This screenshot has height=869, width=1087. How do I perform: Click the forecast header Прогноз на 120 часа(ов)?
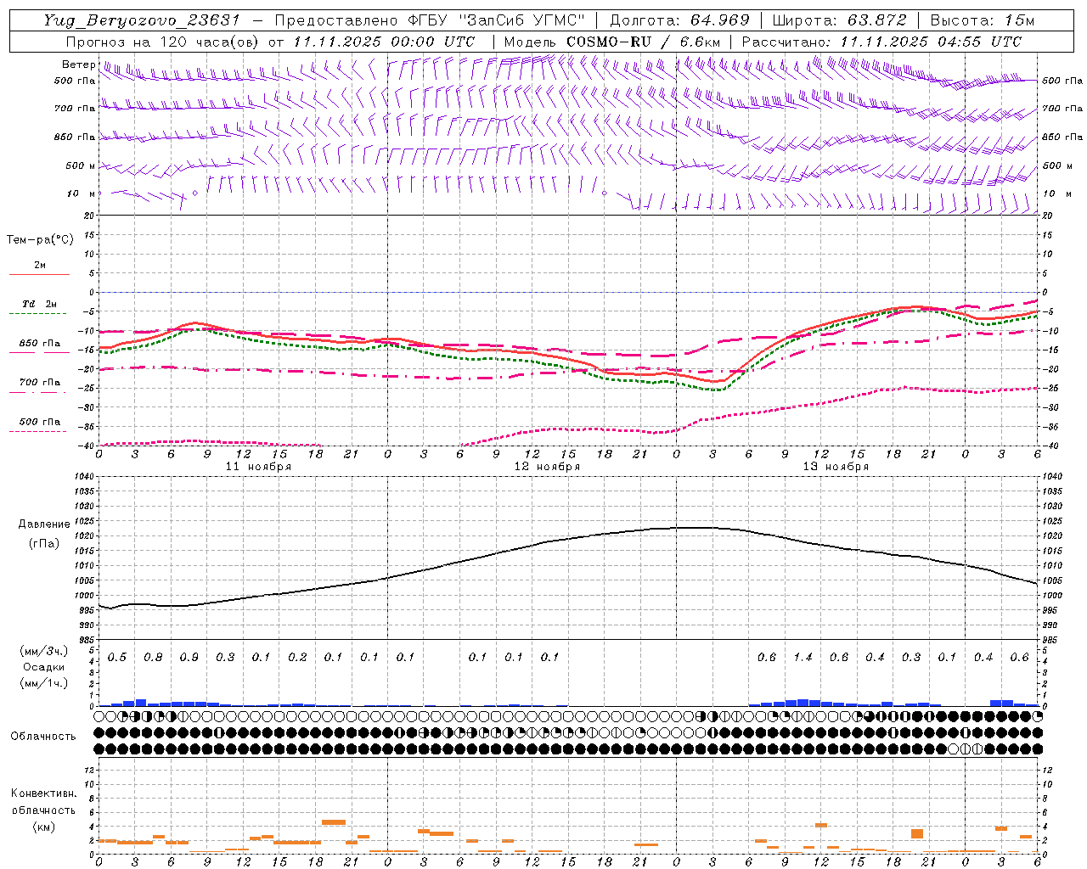[x=163, y=42]
